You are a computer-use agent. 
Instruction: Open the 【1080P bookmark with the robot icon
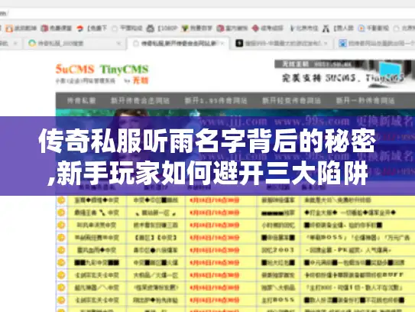(x=162, y=28)
